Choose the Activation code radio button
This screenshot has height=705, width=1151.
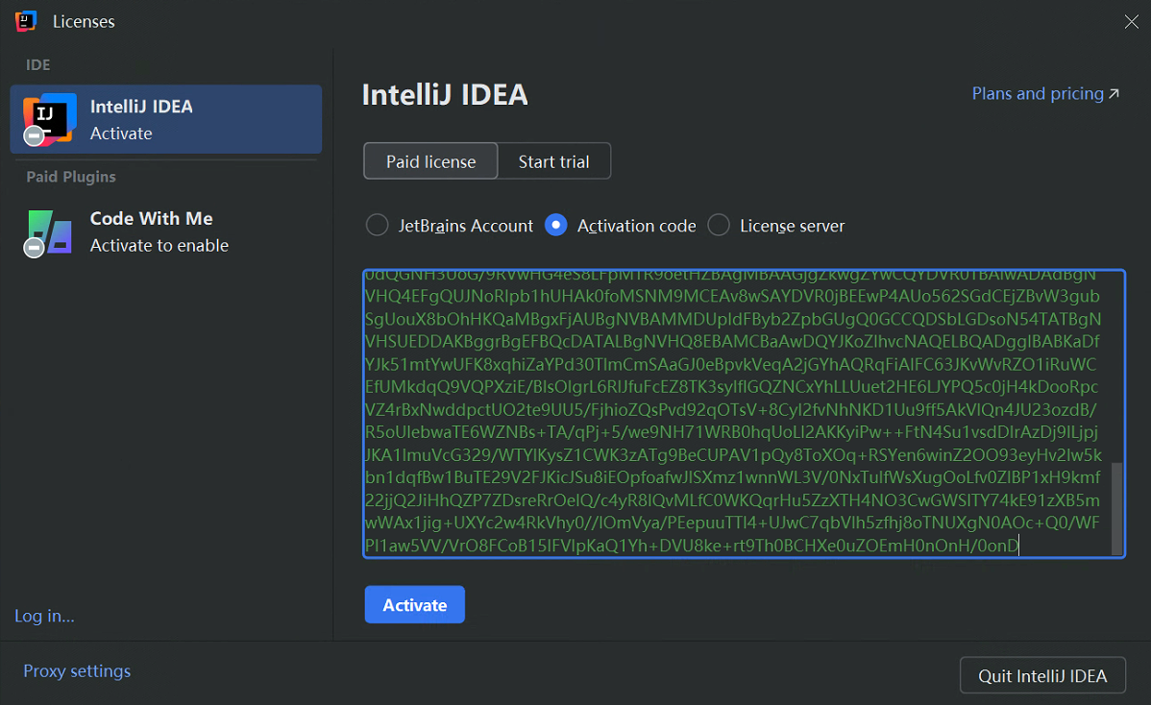[555, 226]
